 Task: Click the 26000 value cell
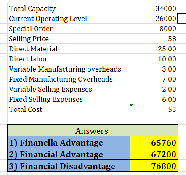154,19
